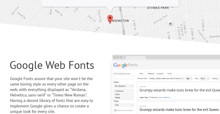Expand the Width filter
The image size is (220, 114).
coord(117,98)
